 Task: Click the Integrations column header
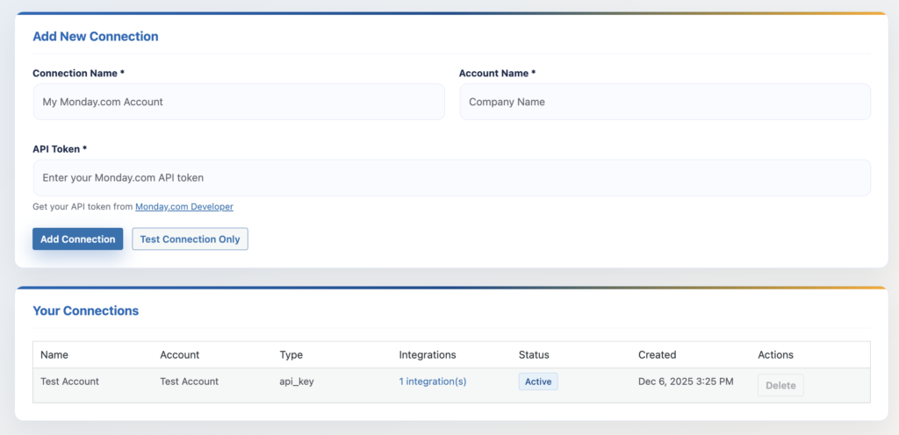428,355
